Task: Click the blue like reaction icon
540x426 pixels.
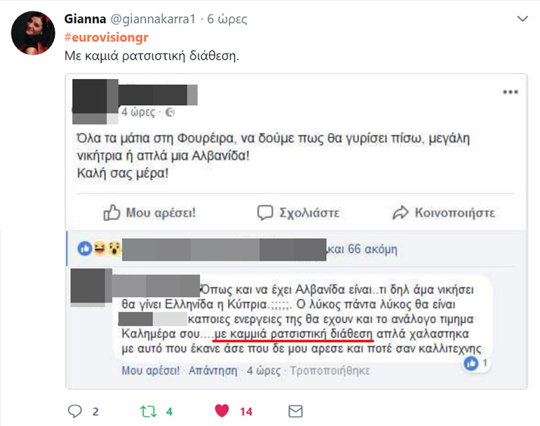Action: tap(85, 249)
